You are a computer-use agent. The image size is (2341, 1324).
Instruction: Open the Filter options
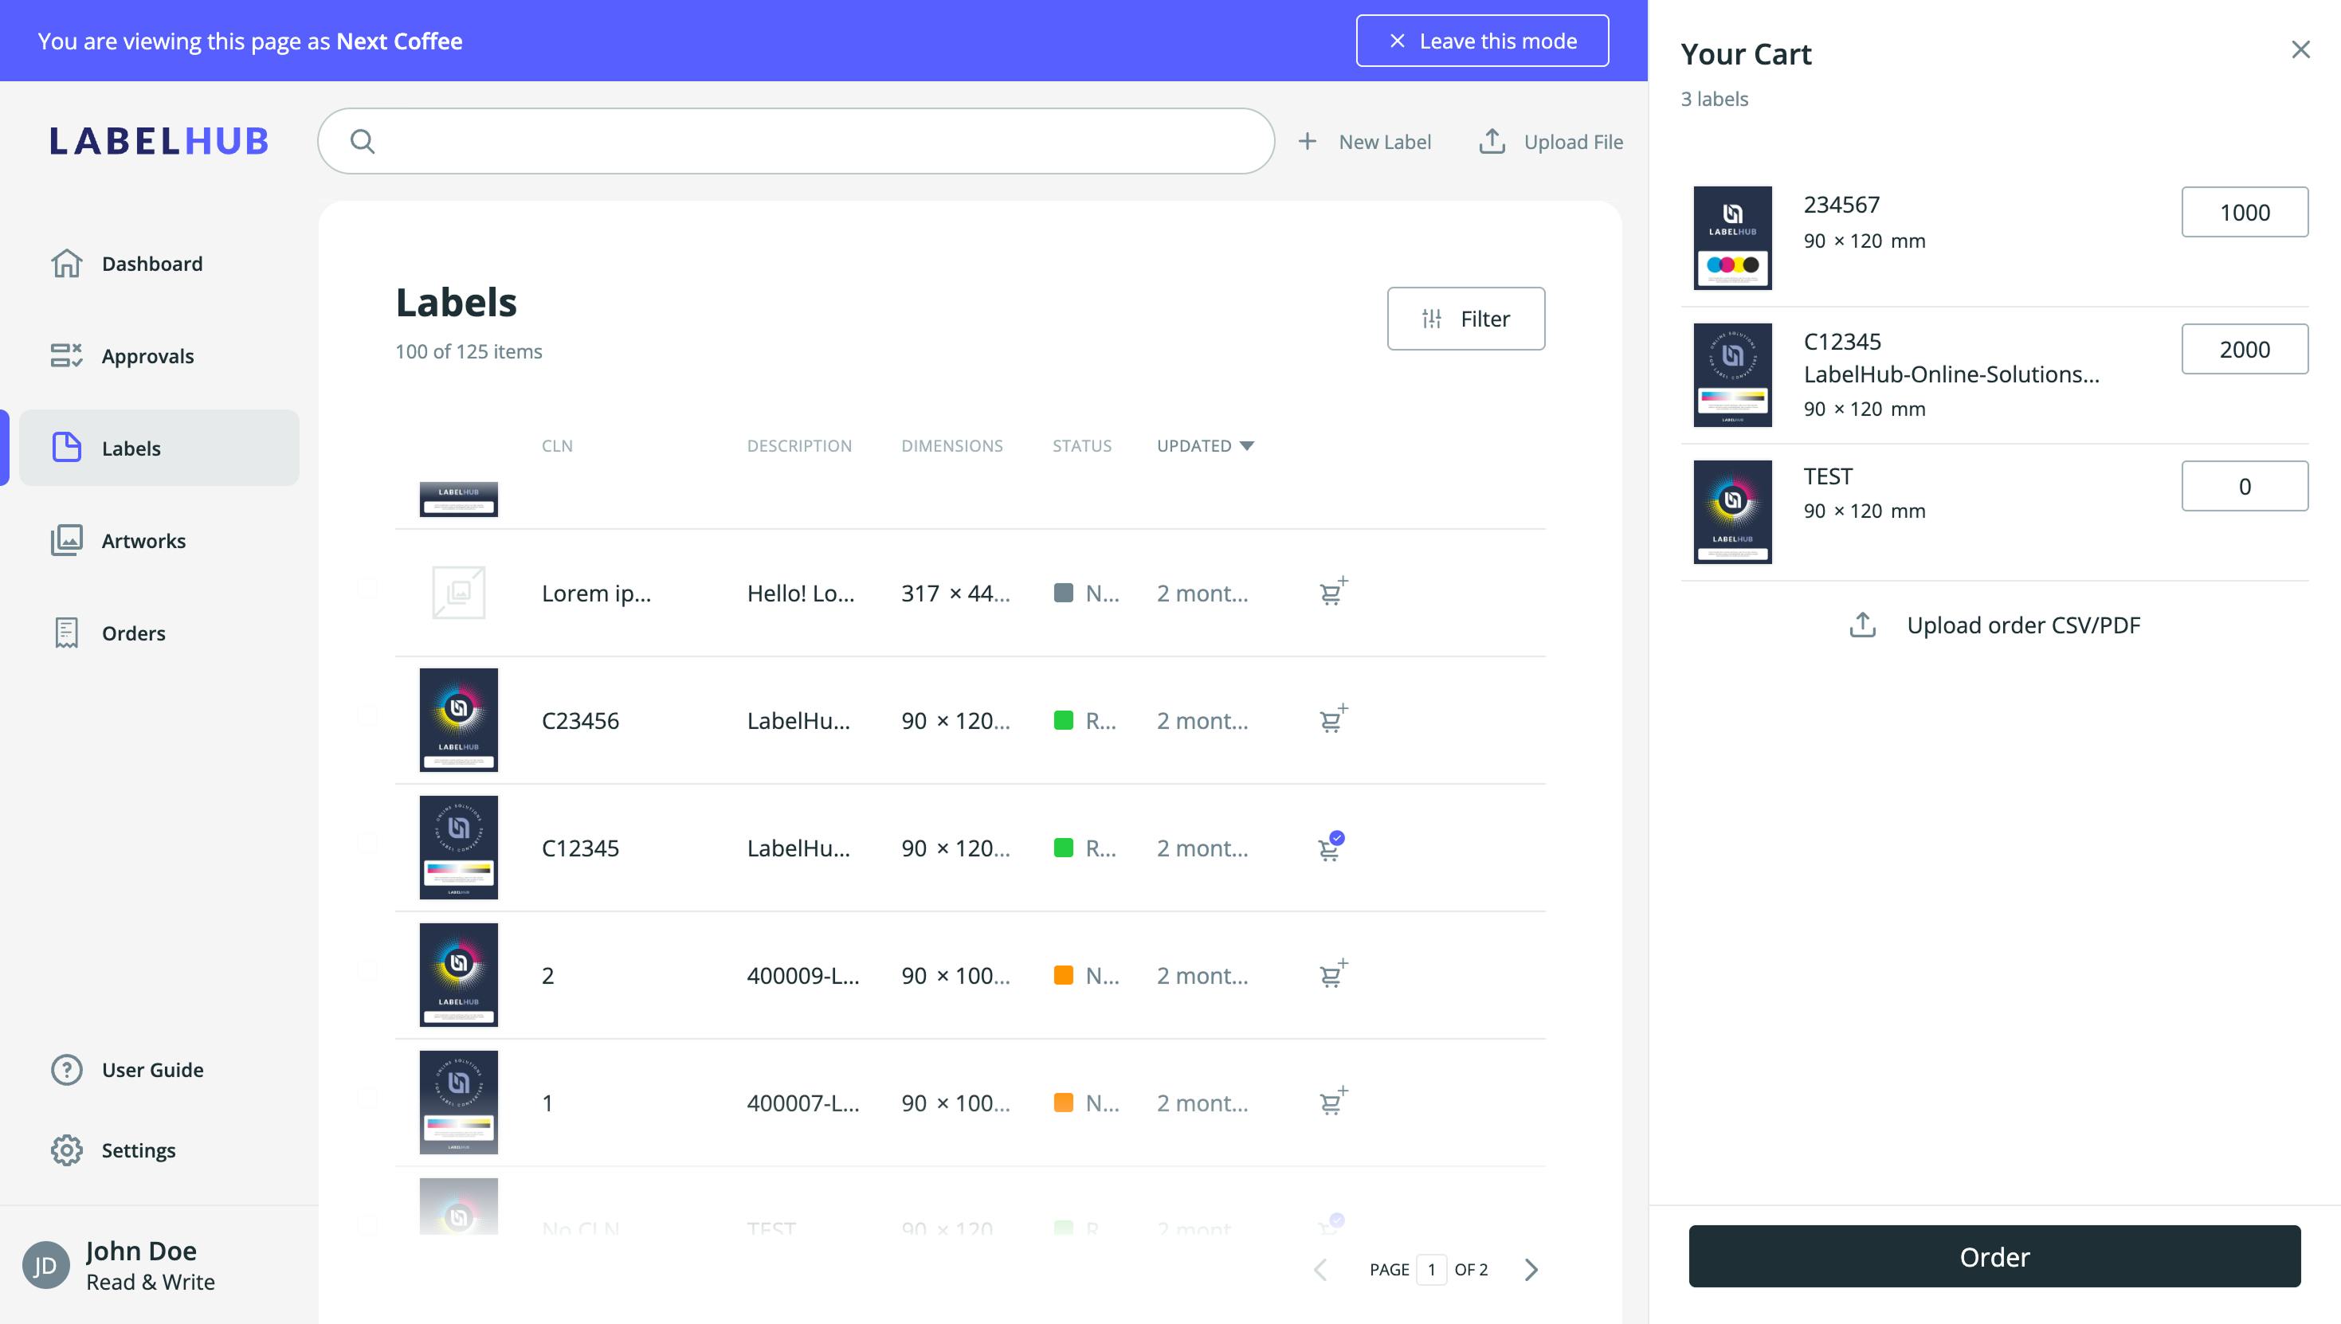(1465, 319)
